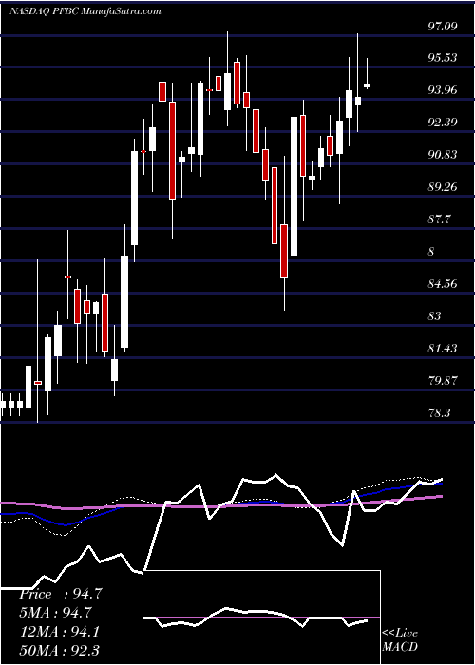Image resolution: width=475 pixels, height=665 pixels.
Task: Click the 93.96 price axis label
Action: point(443,90)
